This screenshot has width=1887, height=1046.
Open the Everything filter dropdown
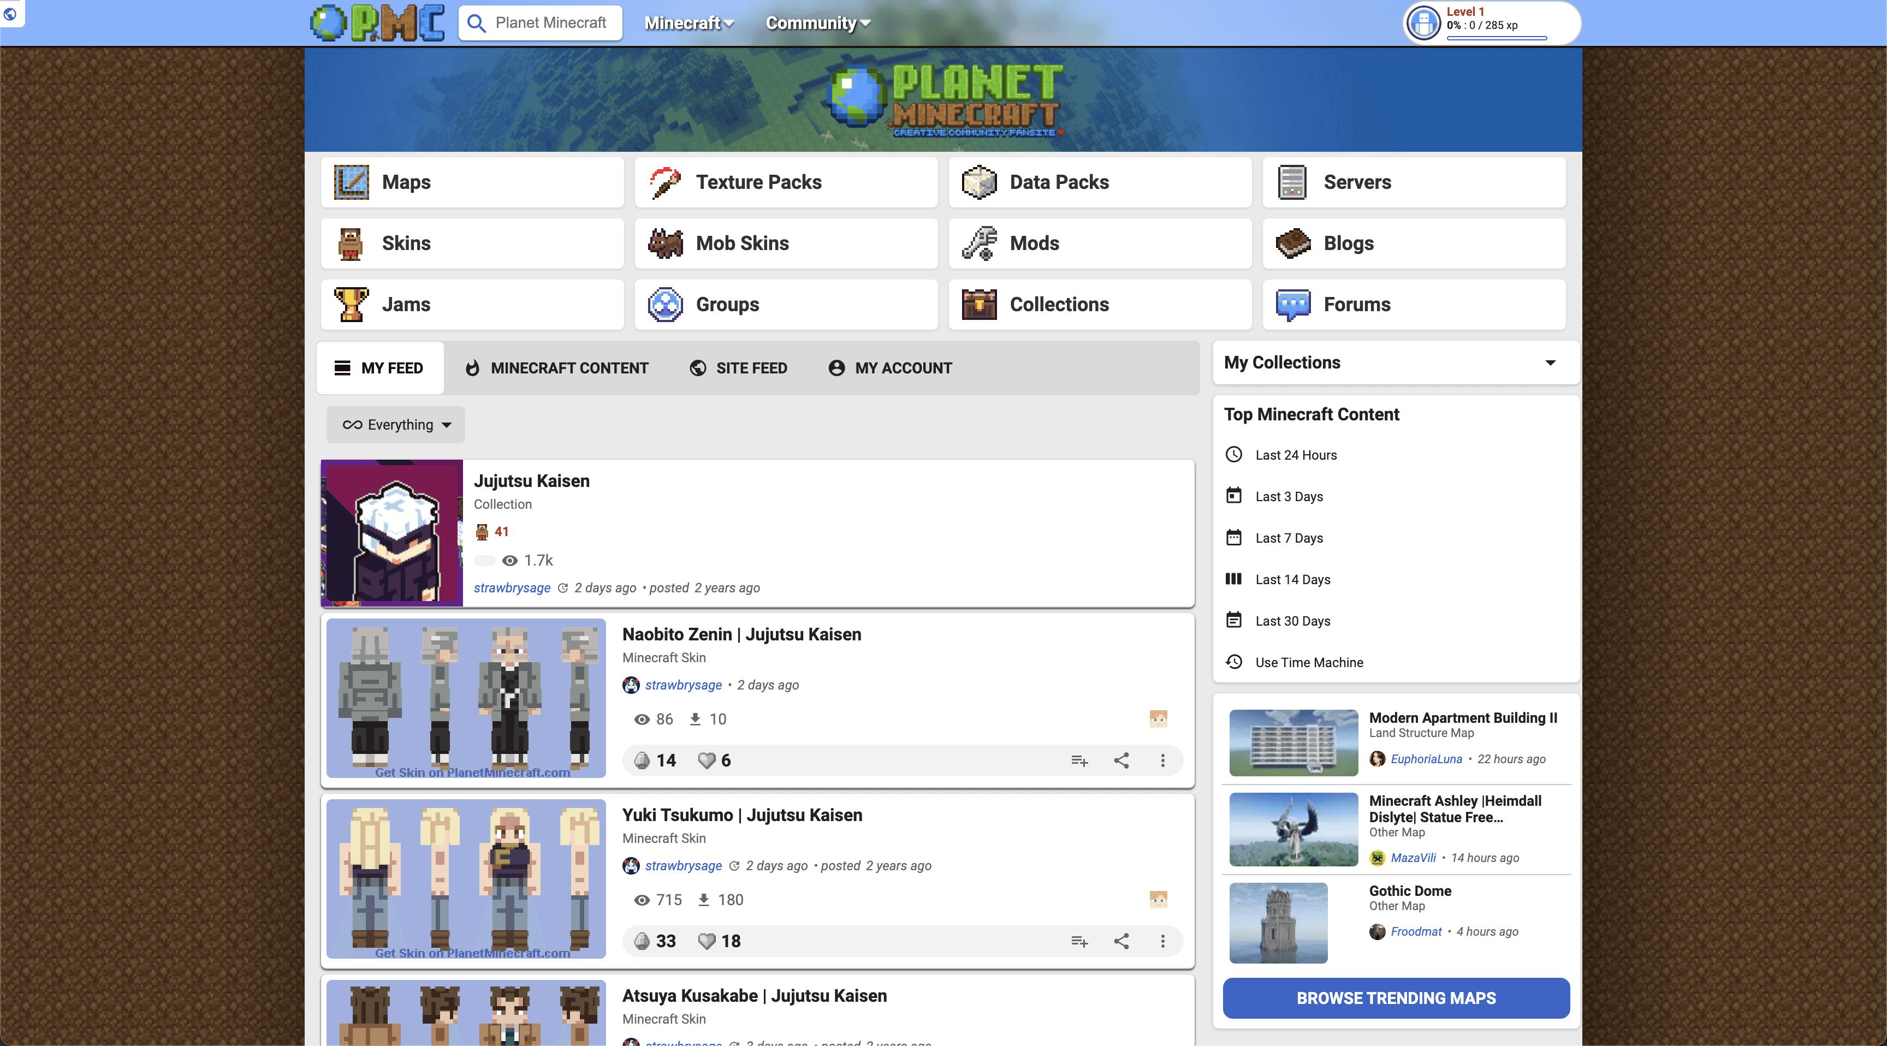tap(396, 425)
